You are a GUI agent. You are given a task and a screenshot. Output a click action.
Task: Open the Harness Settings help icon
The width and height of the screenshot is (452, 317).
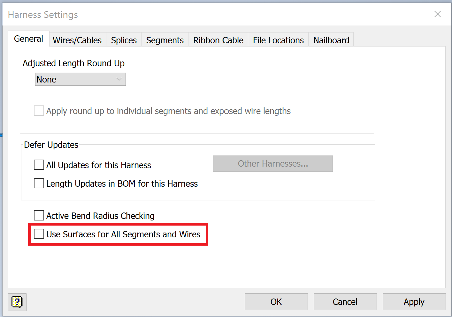click(x=17, y=302)
